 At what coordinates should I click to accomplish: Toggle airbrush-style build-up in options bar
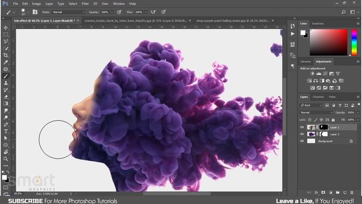[x=153, y=12]
